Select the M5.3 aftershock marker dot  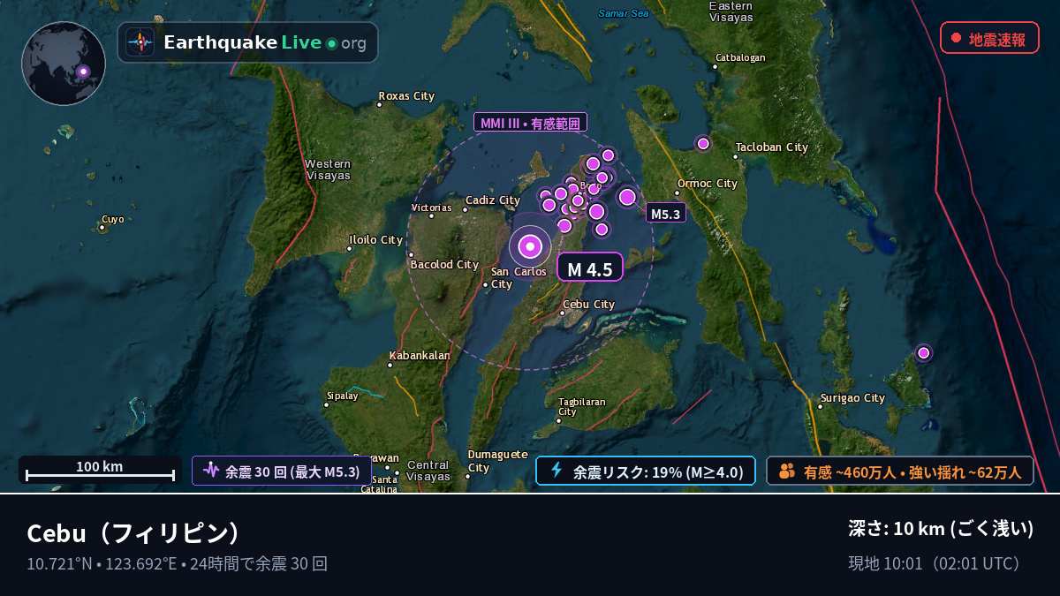pos(627,197)
